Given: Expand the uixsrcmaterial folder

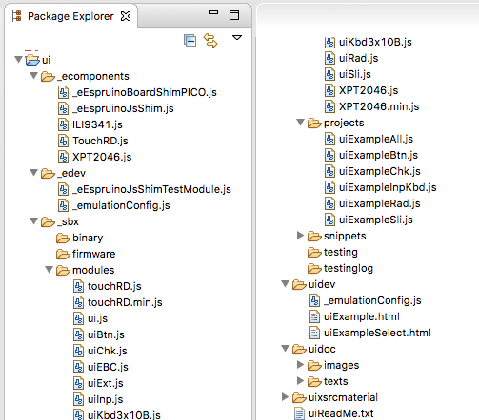Looking at the screenshot, I should [x=285, y=397].
